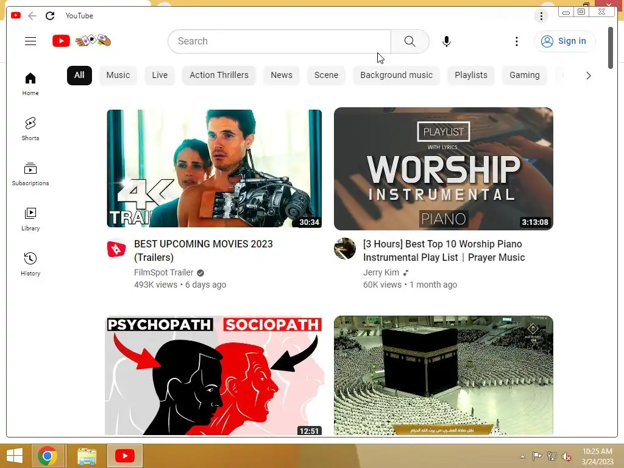
Task: Select the News filter chip
Action: (x=282, y=75)
